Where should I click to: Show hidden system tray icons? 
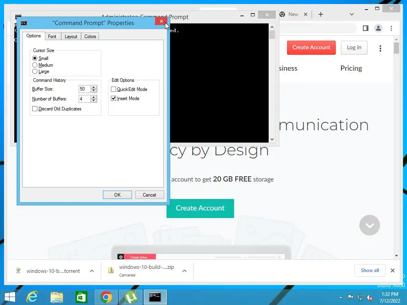tap(341, 297)
